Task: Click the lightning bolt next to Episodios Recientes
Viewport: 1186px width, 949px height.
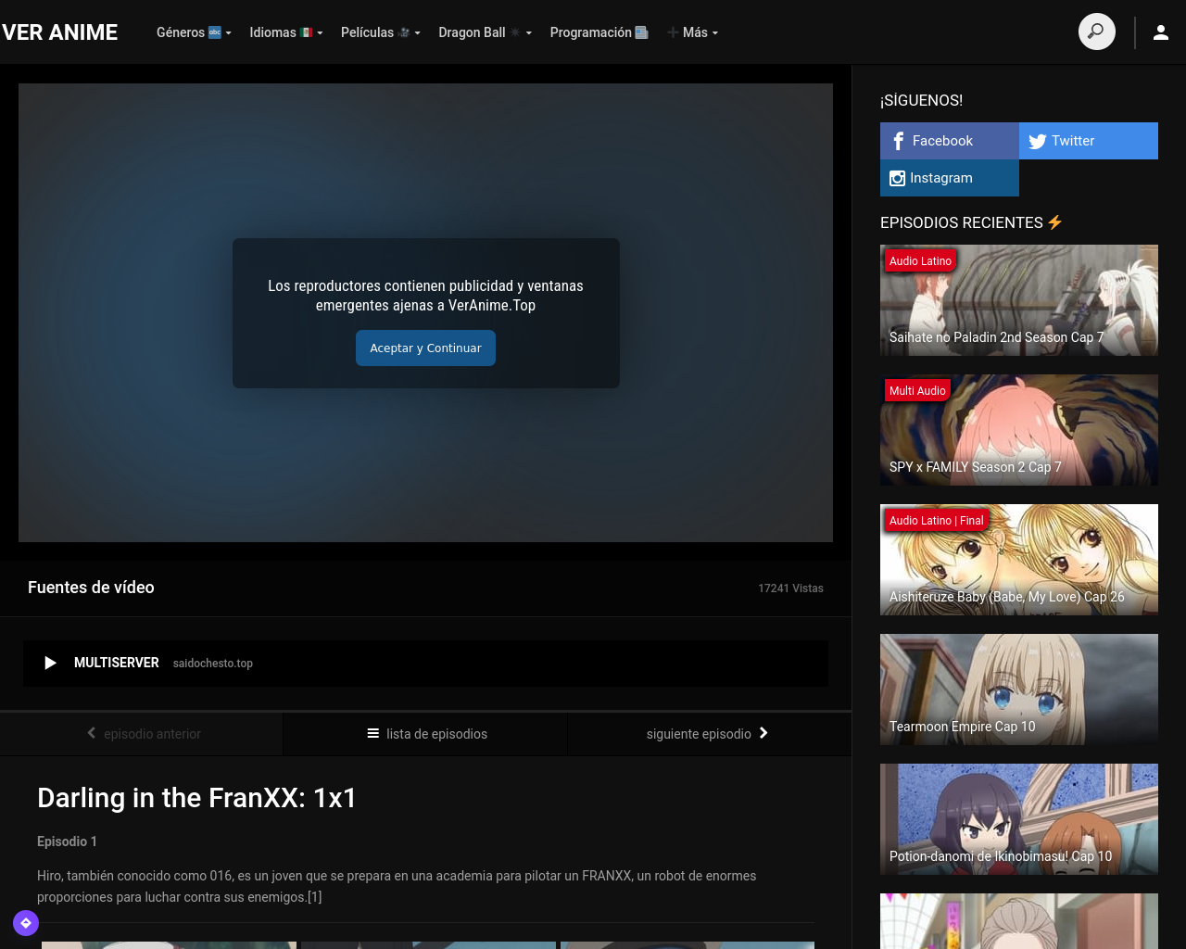Action: point(1054,222)
